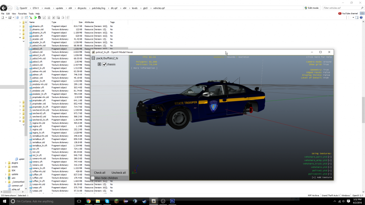Open Skype from the taskbar
The width and height of the screenshot is (365, 205).
pyautogui.click(x=107, y=201)
